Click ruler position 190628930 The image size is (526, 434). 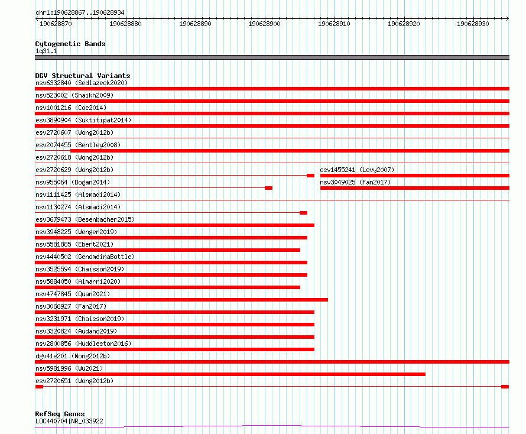pos(473,24)
